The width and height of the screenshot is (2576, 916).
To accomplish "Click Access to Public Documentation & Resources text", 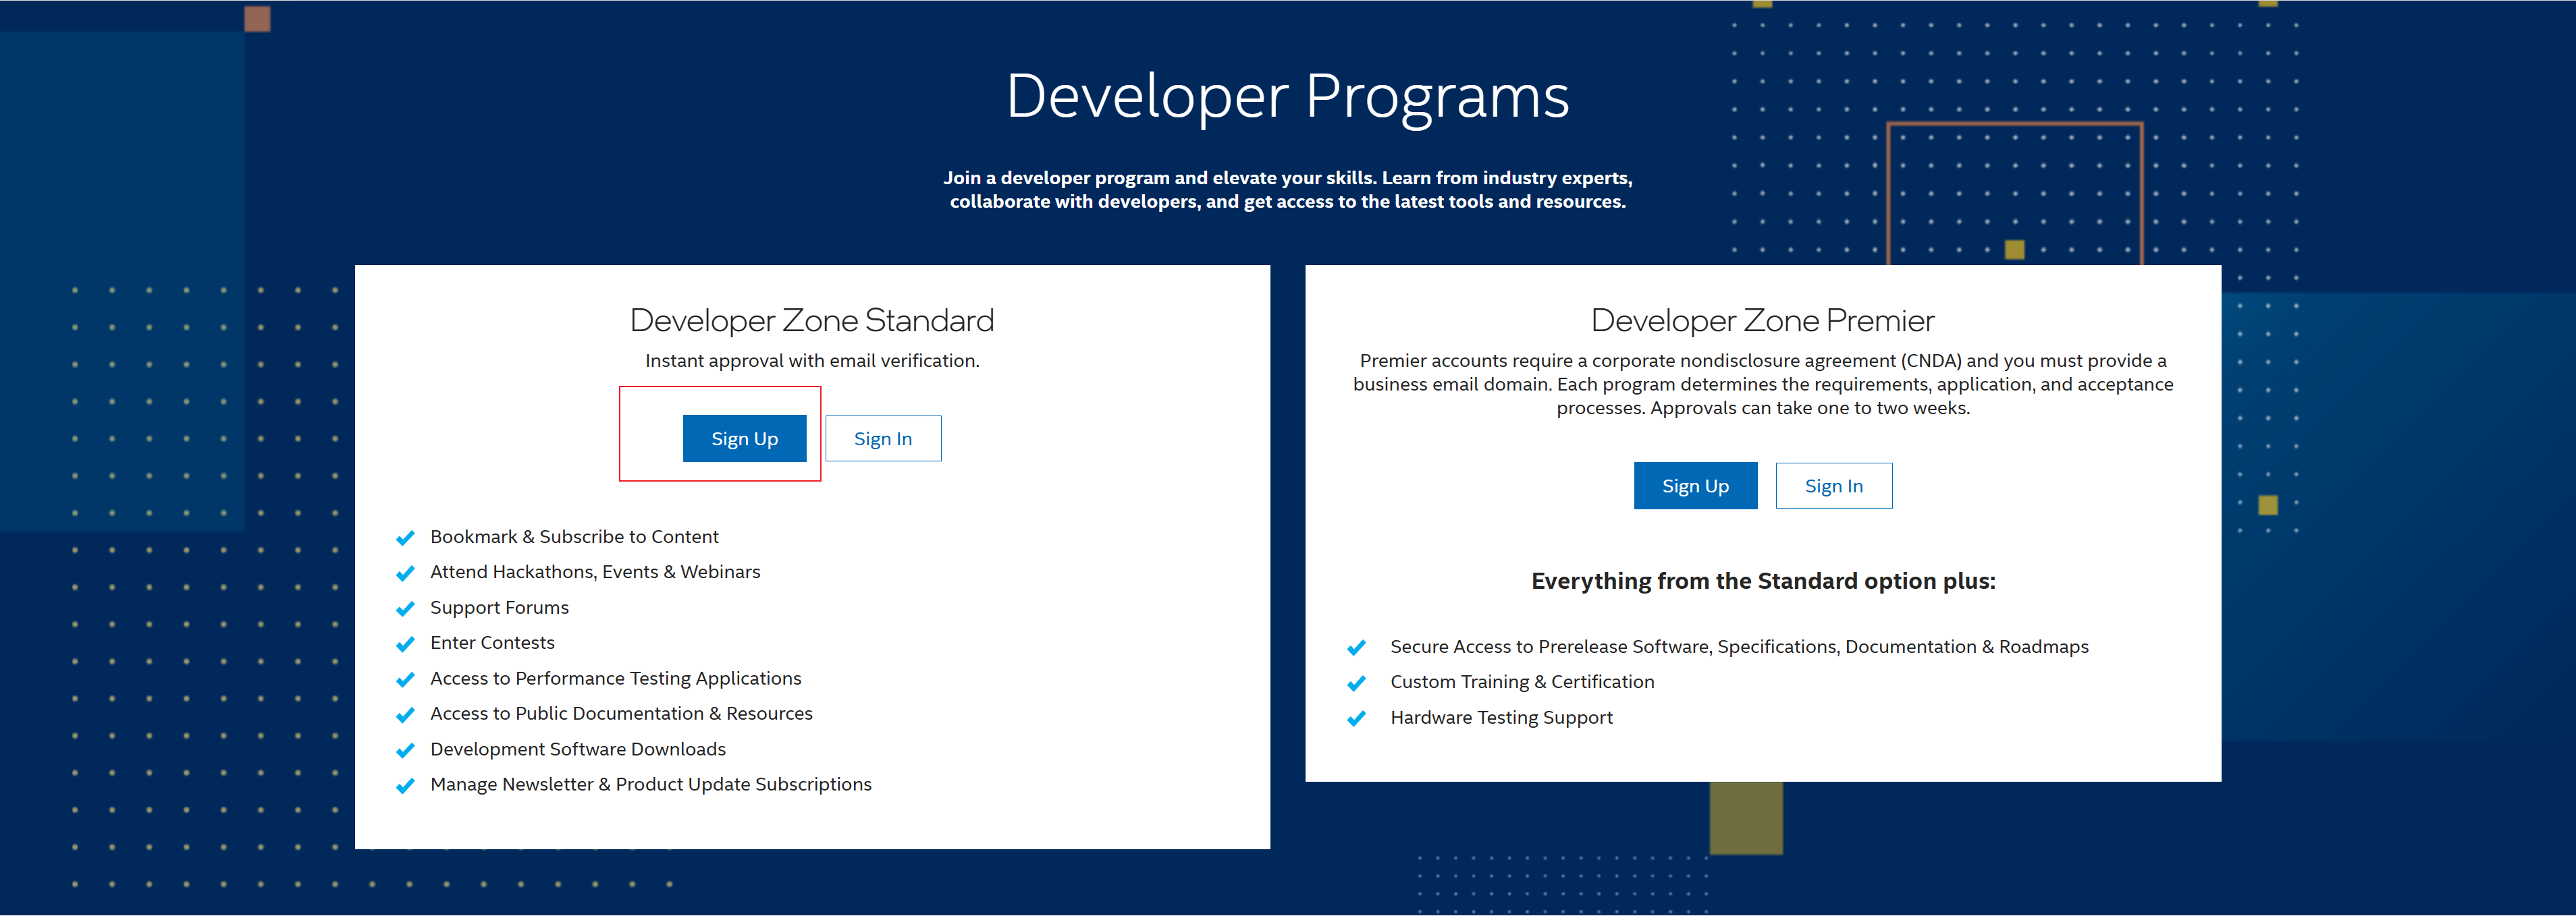I will pyautogui.click(x=621, y=713).
